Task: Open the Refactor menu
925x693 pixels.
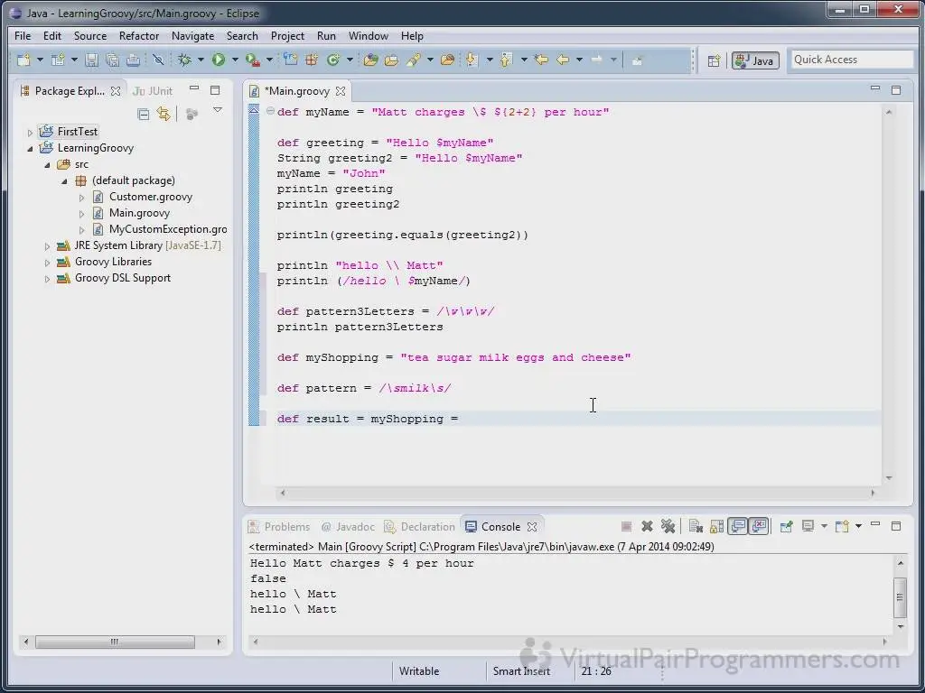Action: (x=139, y=36)
